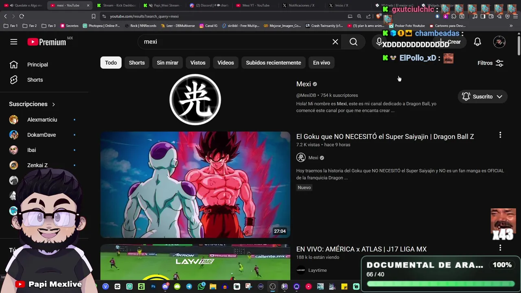Open Mexi channel avatar

(195, 100)
